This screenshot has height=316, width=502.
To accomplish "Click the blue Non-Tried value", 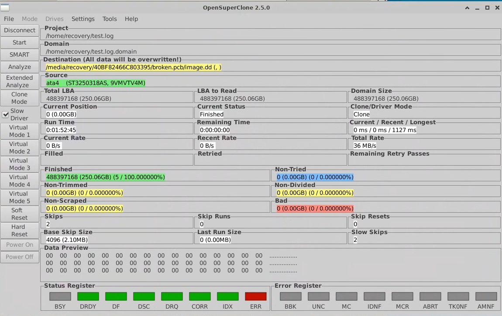I will point(315,177).
